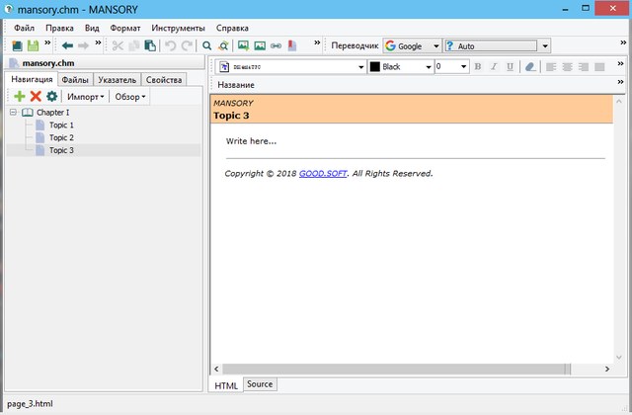Click the insert hyperlink chain icon
This screenshot has width=632, height=415.
[x=277, y=45]
